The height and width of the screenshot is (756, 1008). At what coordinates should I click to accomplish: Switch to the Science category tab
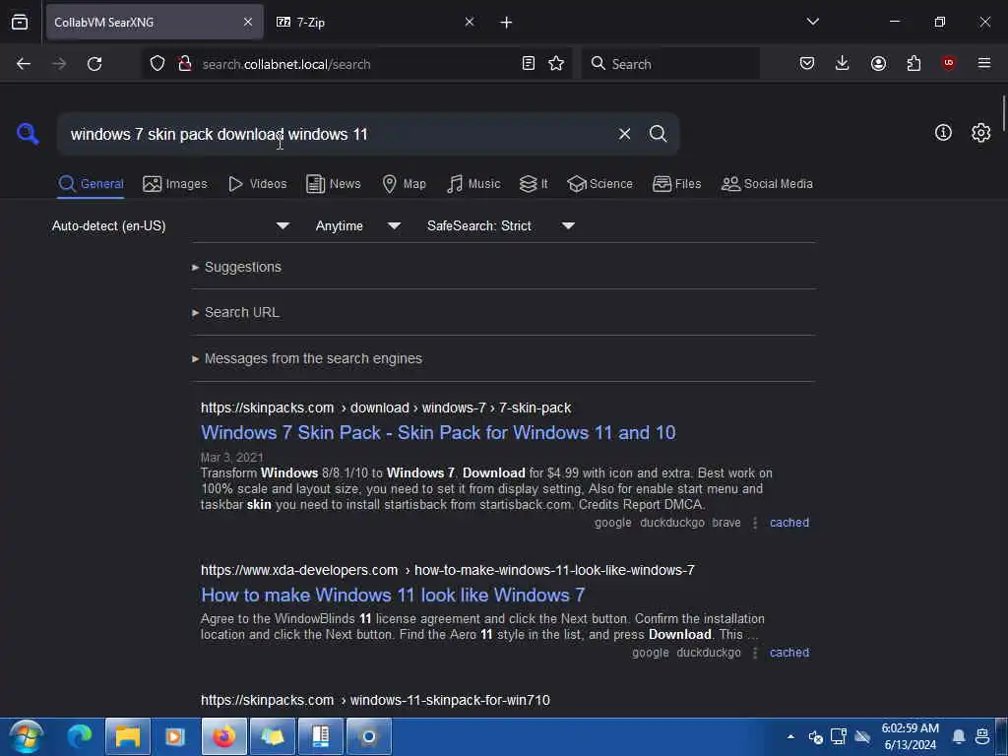tap(599, 184)
